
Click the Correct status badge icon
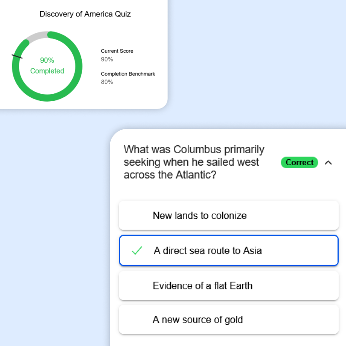click(299, 163)
